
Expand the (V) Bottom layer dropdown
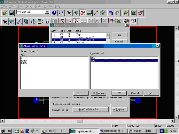[x=47, y=12]
